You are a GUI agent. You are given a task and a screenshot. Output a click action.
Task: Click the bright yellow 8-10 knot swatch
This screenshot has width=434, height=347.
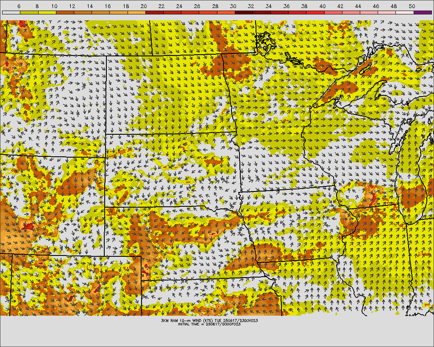47,12
